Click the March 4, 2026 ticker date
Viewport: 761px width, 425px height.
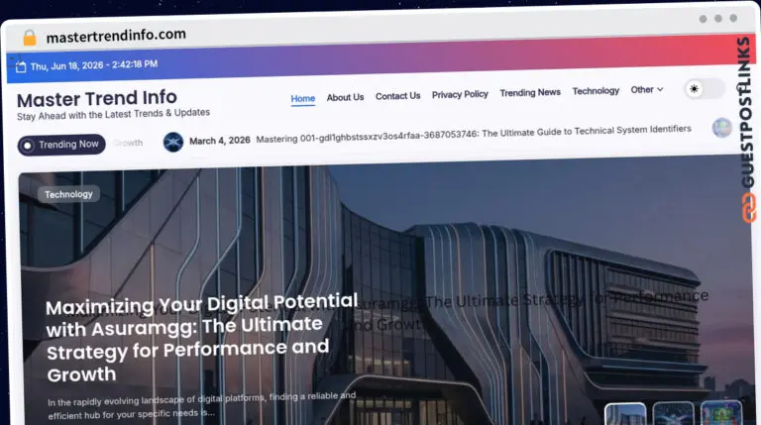coord(220,141)
